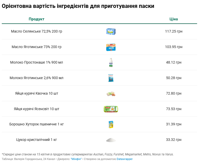Click the Ясенсвіт egg carton image
This screenshot has height=162, width=206.
tap(111, 109)
